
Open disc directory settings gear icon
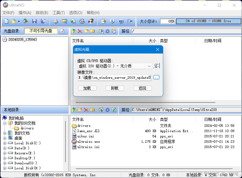[107, 31]
